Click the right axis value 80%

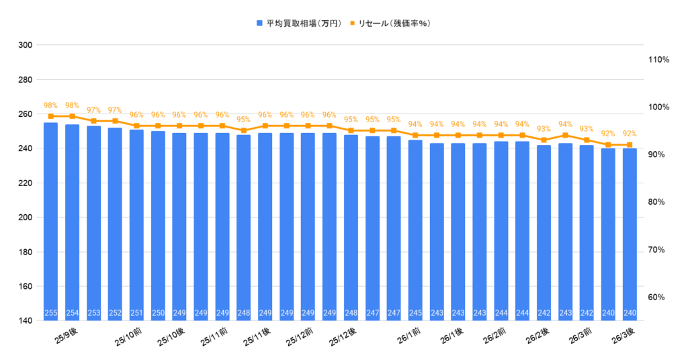tap(657, 202)
